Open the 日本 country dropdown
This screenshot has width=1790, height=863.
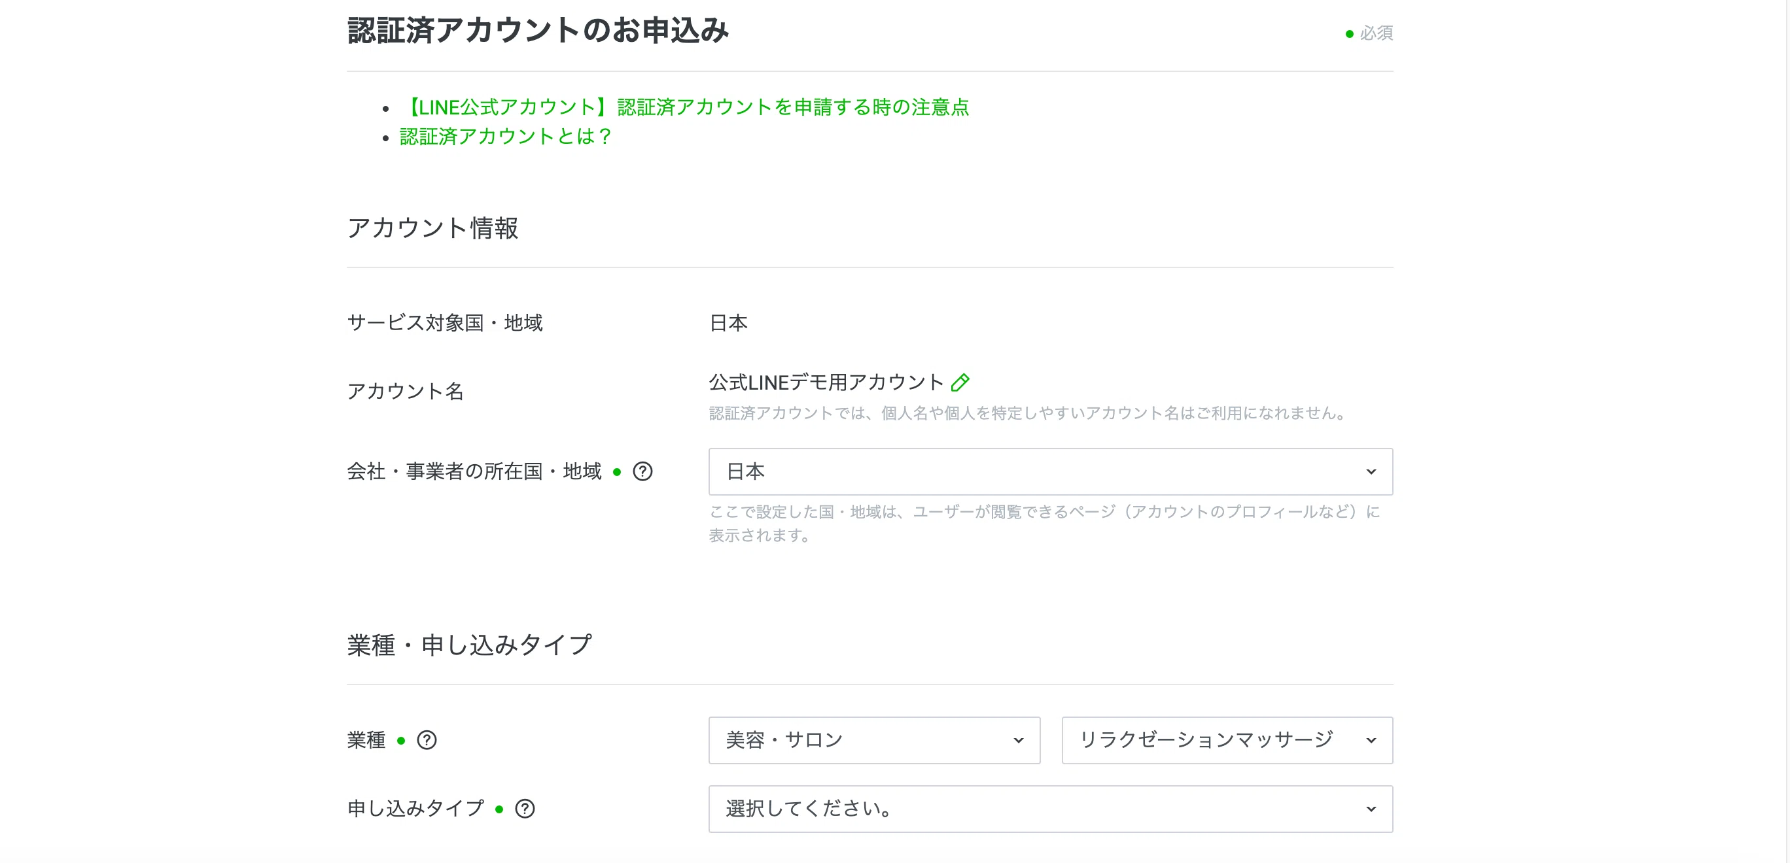1051,472
